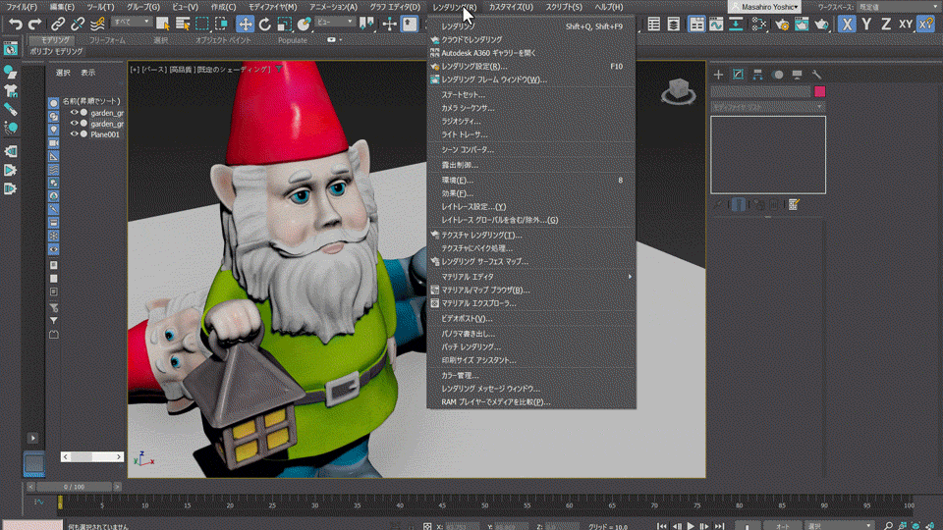Click the pink object color swatch
This screenshot has width=943, height=530.
click(x=819, y=92)
